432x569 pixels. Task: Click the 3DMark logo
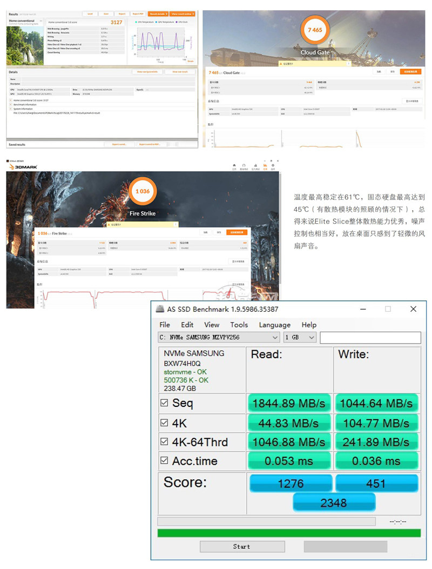point(22,167)
